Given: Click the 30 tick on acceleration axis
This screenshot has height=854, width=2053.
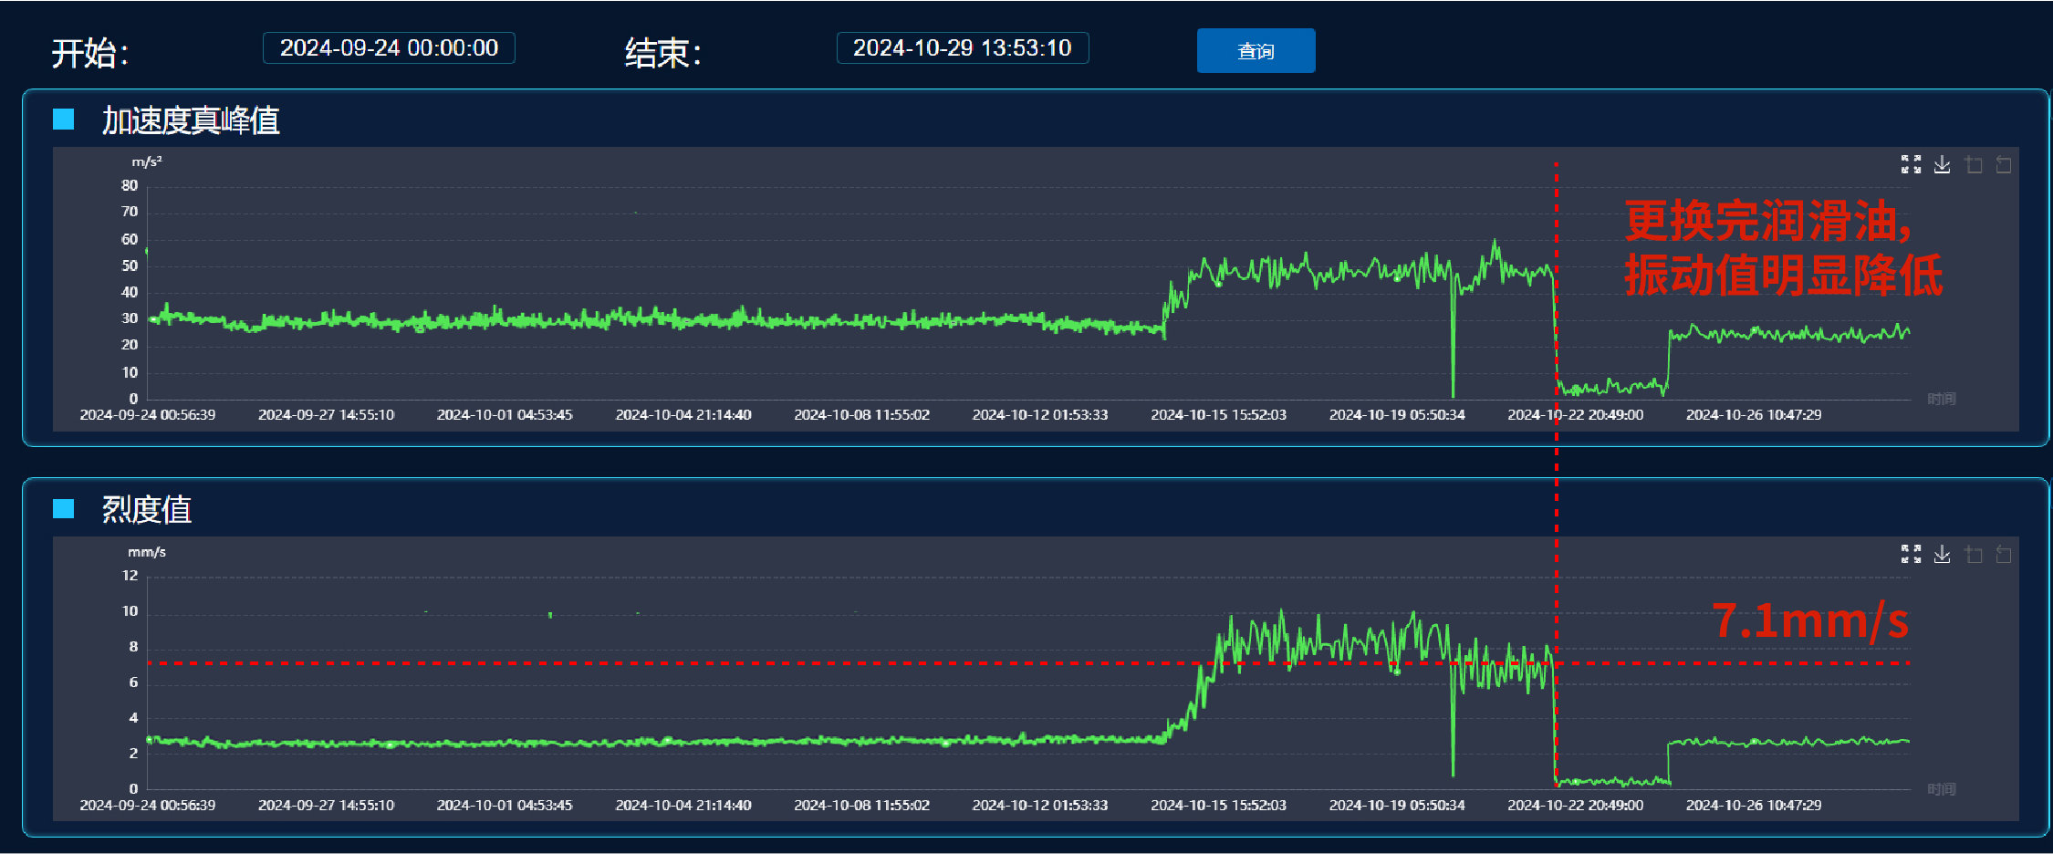Looking at the screenshot, I should 130,318.
